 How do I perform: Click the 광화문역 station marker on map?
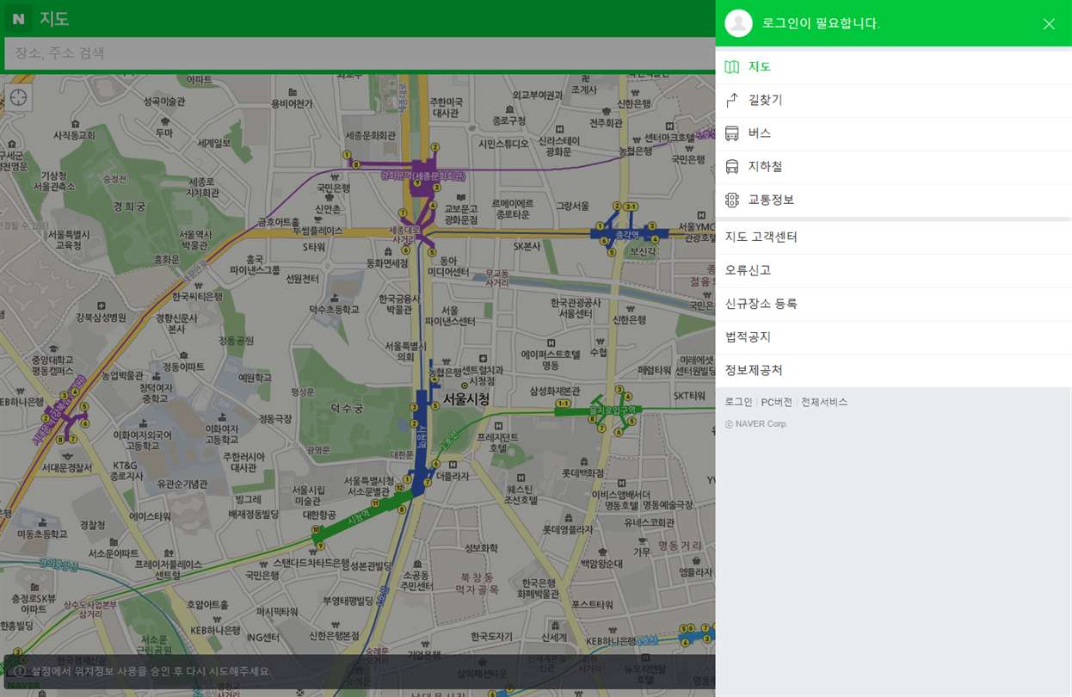(x=423, y=176)
